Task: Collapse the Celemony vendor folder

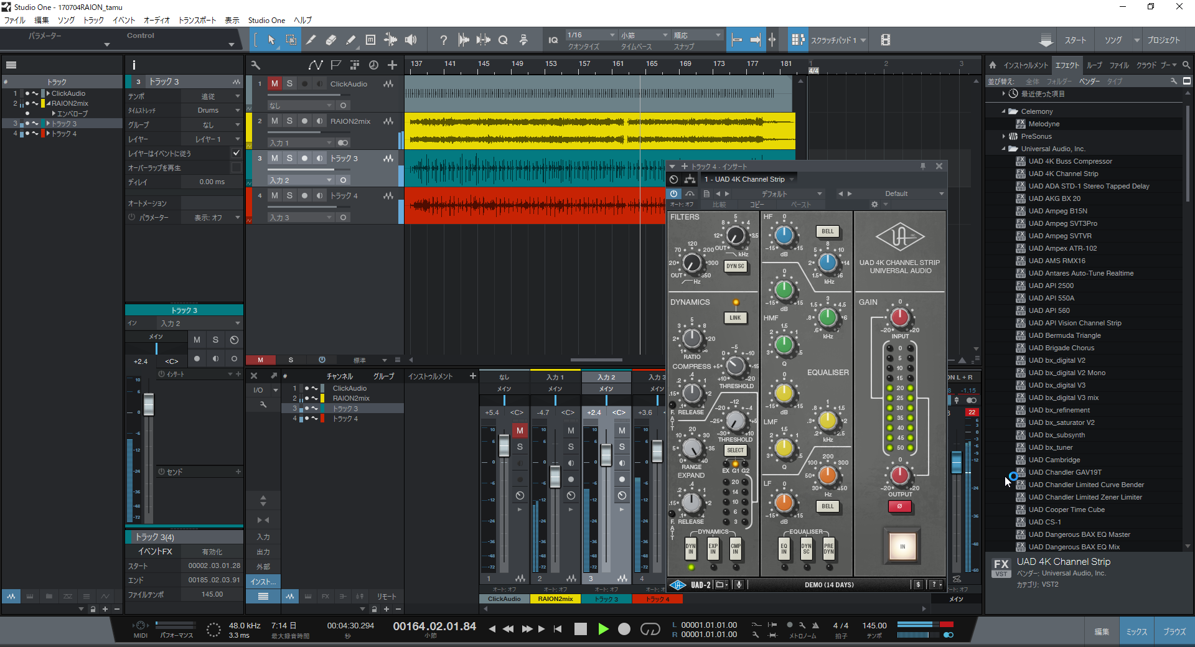Action: coord(1004,111)
